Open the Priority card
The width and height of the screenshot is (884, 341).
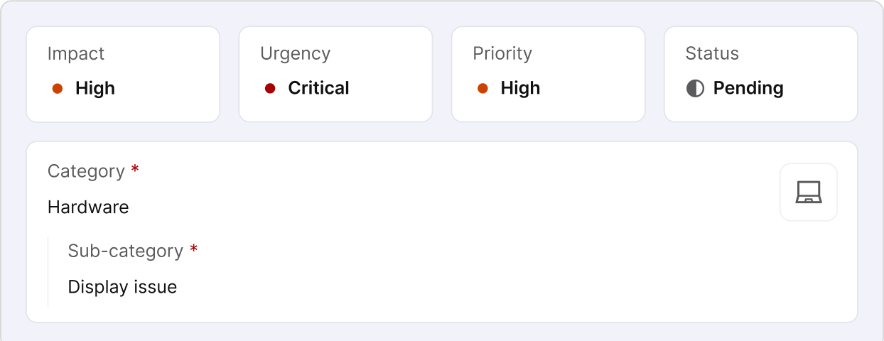click(x=548, y=74)
